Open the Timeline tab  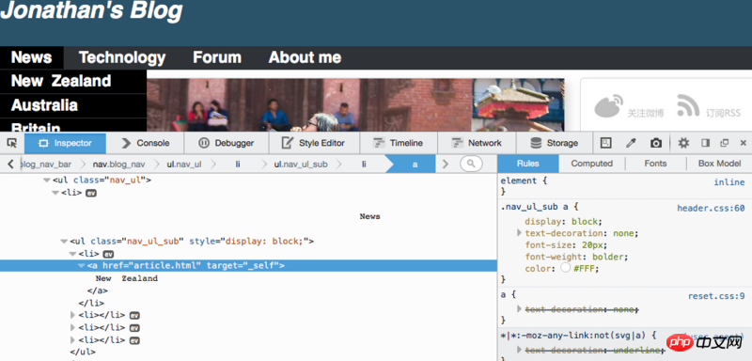[x=398, y=143]
